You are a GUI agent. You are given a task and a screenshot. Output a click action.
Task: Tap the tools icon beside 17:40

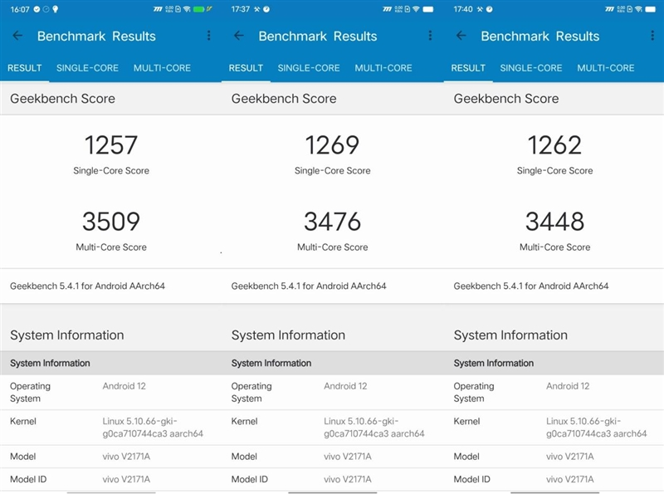[480, 9]
